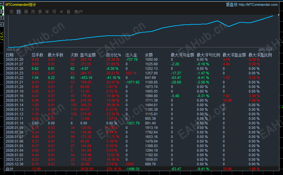
Task: Click the floating loss ratio -2.56 %
Action: point(203,82)
